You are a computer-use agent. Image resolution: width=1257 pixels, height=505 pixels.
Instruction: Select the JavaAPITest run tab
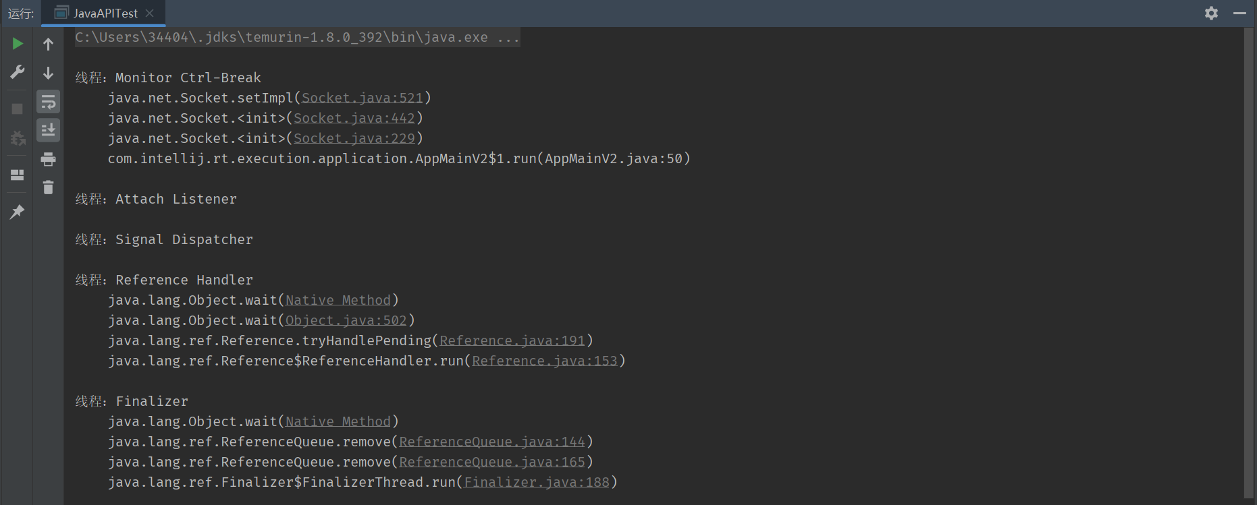[103, 13]
